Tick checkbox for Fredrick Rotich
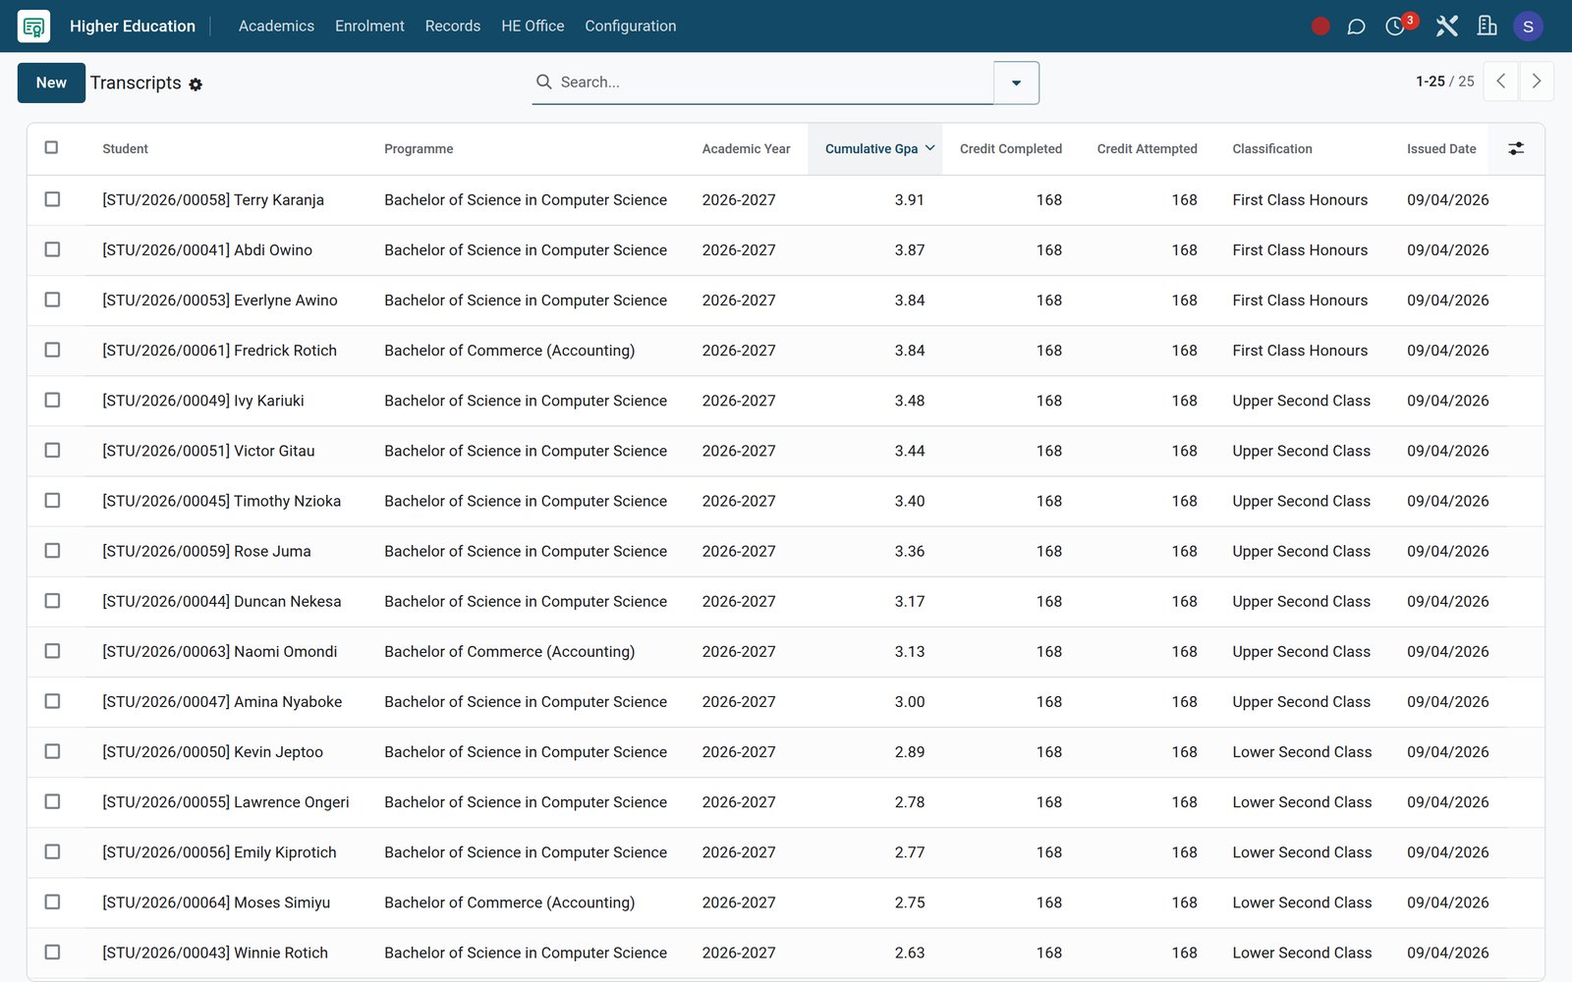Screen dimensions: 1572x982 (52, 350)
